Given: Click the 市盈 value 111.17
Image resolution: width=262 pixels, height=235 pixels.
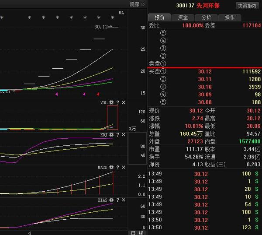Looking at the screenshot, I should pos(194,149).
